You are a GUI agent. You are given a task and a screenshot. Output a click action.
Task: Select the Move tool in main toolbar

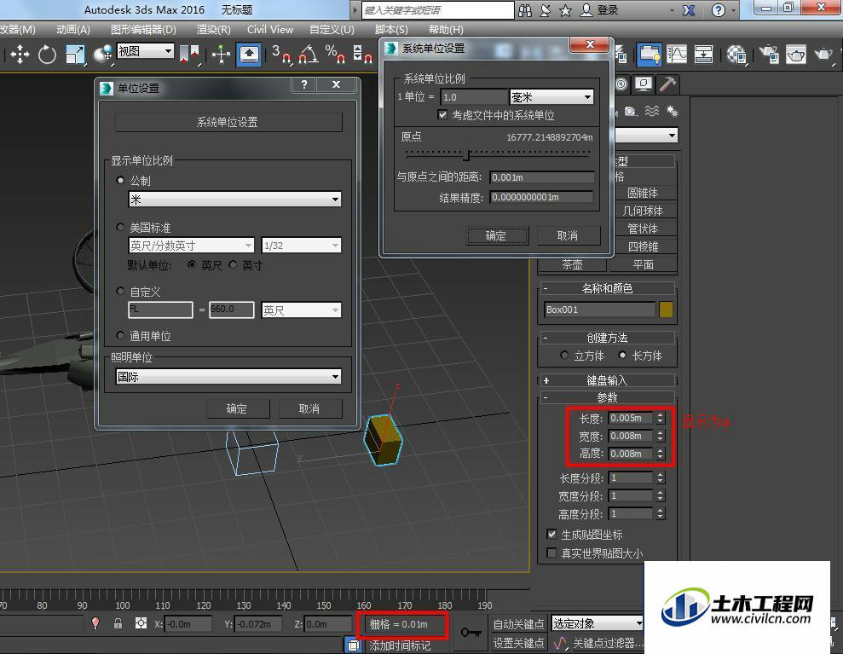pyautogui.click(x=20, y=55)
